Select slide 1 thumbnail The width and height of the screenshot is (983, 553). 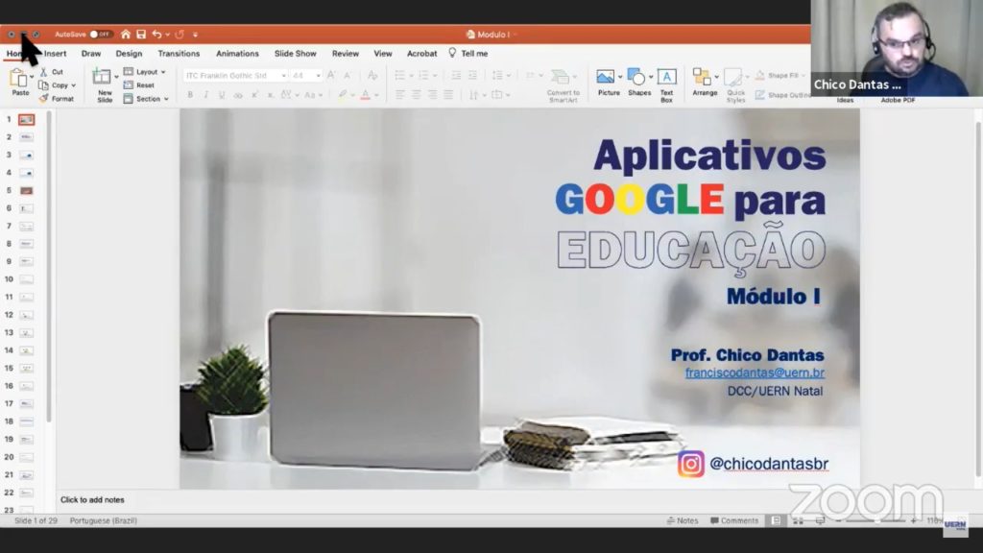[x=26, y=119]
